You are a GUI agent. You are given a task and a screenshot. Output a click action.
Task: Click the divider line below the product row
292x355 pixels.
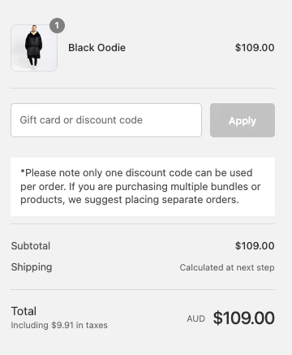click(143, 88)
